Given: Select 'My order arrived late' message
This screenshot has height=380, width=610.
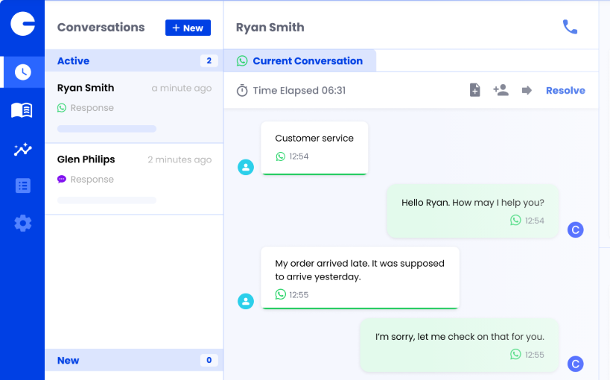Looking at the screenshot, I should [360, 278].
